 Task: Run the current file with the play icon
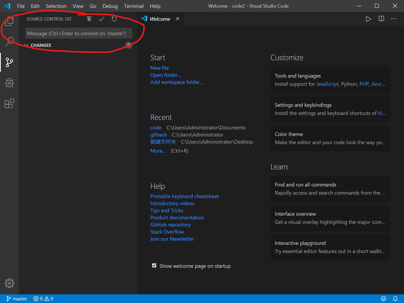368,19
